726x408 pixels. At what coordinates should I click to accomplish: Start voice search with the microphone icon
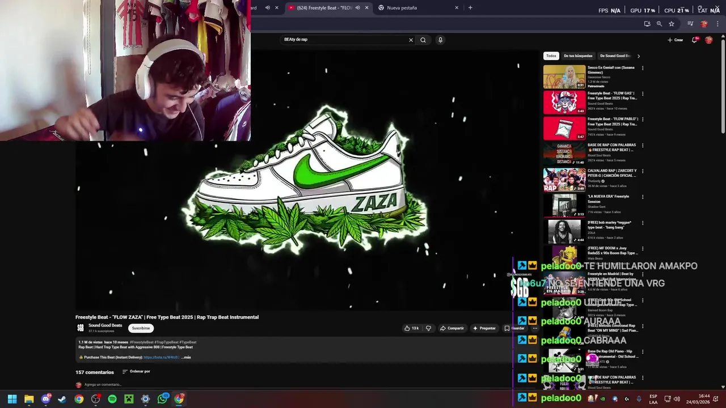[x=440, y=40]
